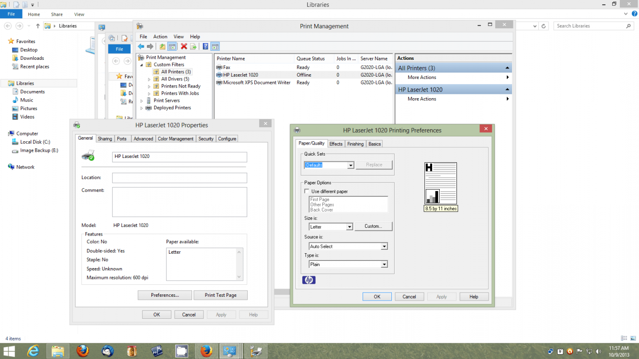Switch to the Color Management tab
Screen dimensions: 639x359
coord(176,139)
